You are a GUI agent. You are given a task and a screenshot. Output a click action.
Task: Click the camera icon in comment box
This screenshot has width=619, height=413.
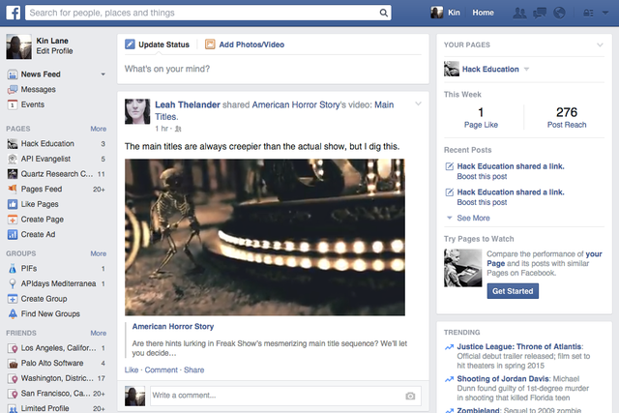(x=410, y=396)
